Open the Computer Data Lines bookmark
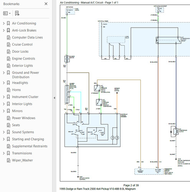The width and height of the screenshot is (190, 192). coord(27,37)
